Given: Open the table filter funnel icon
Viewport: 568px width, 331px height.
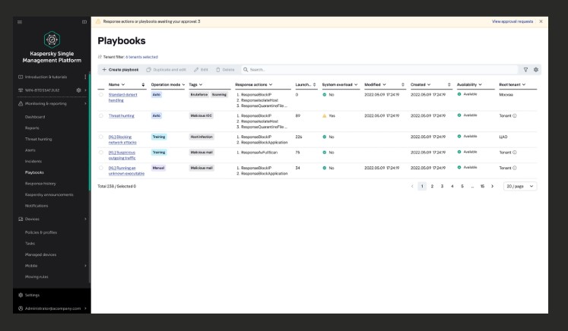Looking at the screenshot, I should point(525,69).
